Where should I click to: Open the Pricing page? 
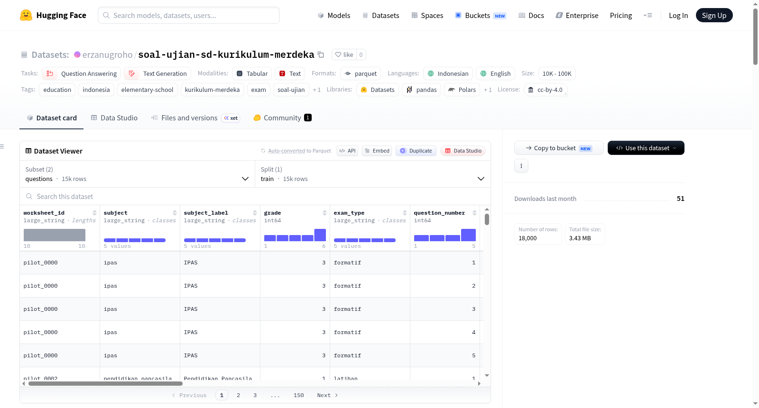tap(621, 15)
